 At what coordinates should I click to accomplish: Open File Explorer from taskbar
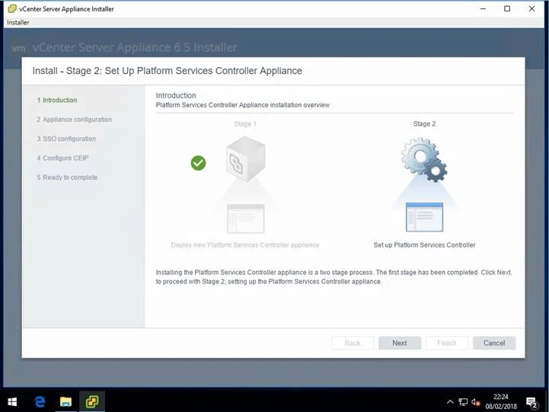point(65,401)
